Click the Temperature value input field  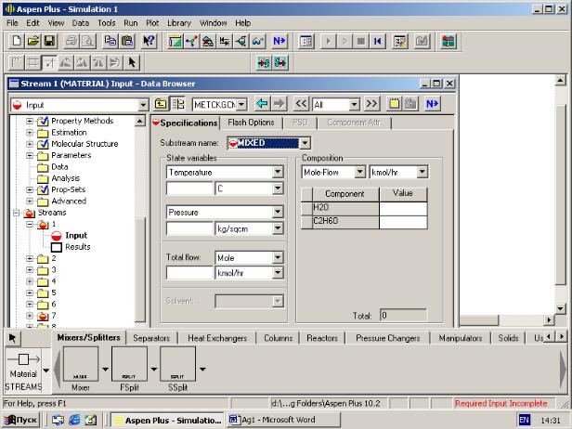[x=189, y=188]
